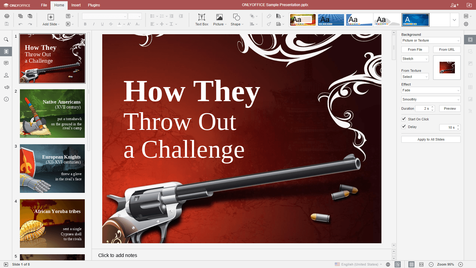Switch to the Home tab
Viewport: 476px width, 268px height.
pos(59,5)
